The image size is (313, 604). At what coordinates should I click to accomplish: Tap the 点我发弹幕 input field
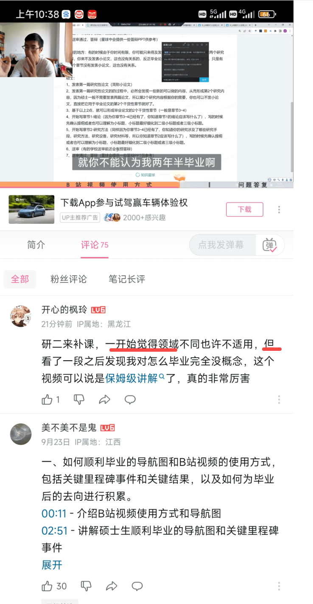[221, 245]
